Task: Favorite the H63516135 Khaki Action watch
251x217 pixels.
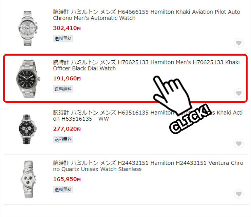Action: pyautogui.click(x=239, y=143)
